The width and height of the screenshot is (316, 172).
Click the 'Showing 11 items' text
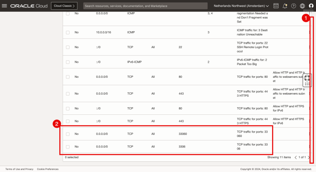[x=279, y=157]
